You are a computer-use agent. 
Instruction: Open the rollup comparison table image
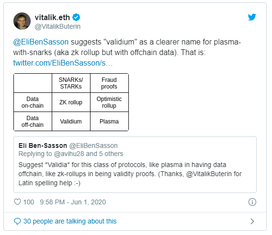click(x=71, y=102)
